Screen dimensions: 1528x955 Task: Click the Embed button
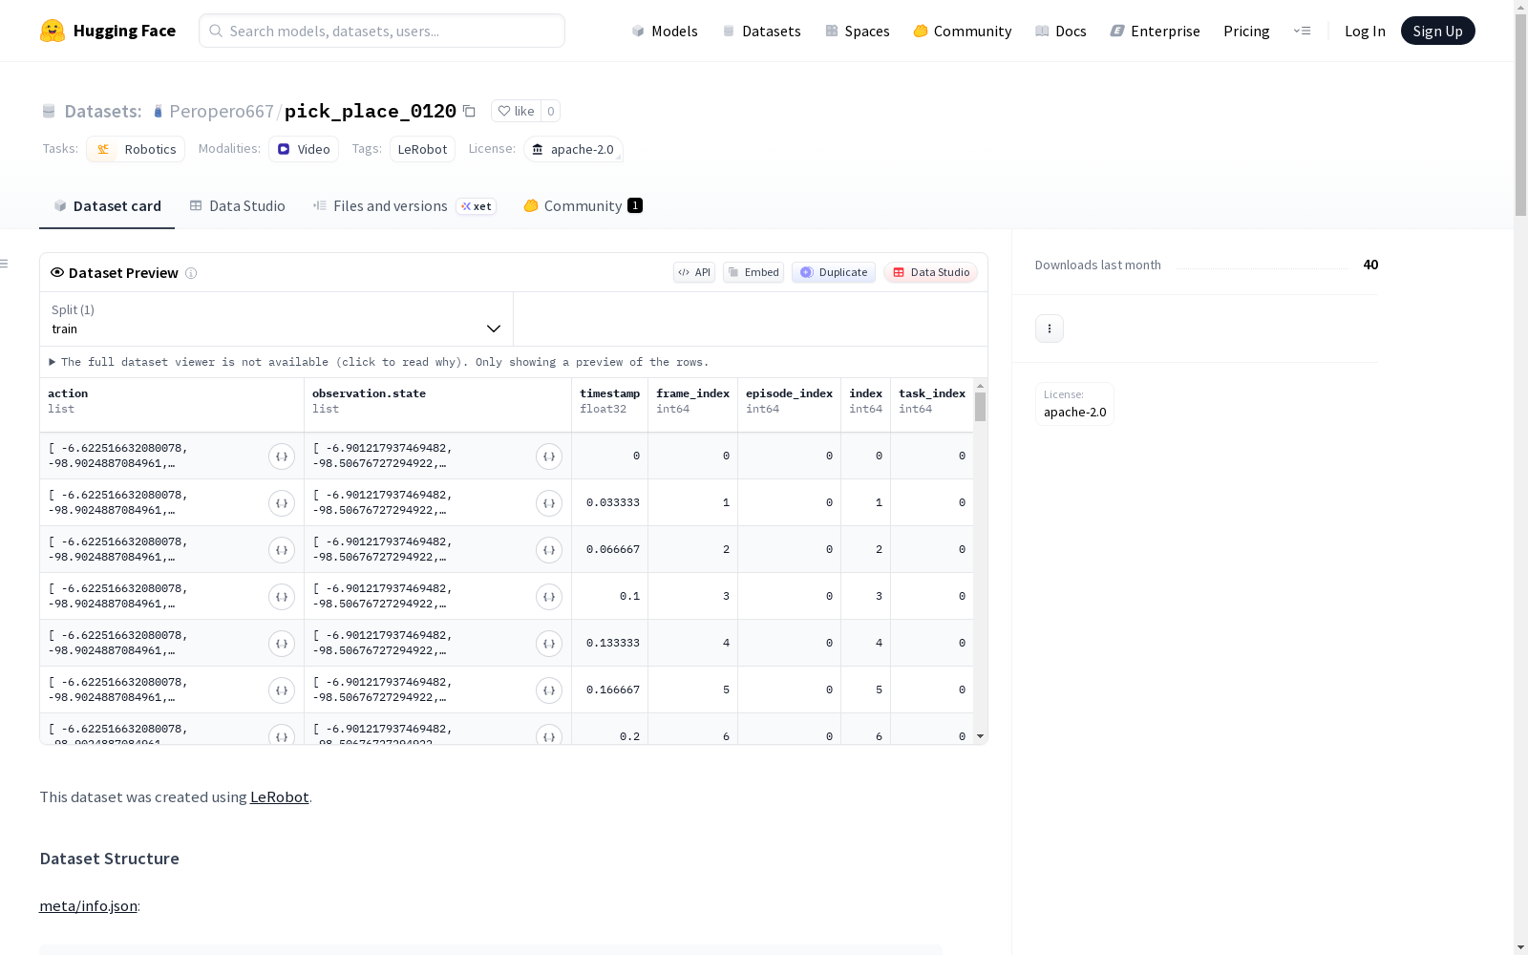point(753,272)
